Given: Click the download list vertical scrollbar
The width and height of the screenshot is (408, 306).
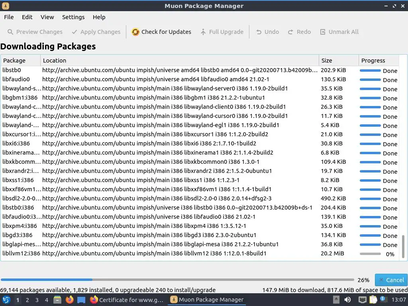Looking at the screenshot, I should tap(403, 246).
